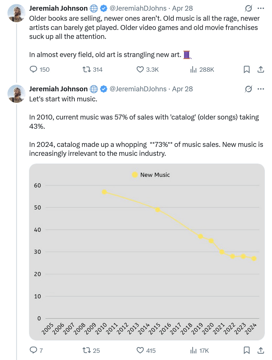
Task: Retweet the first tweet with 314 reposts
Action: click(86, 69)
